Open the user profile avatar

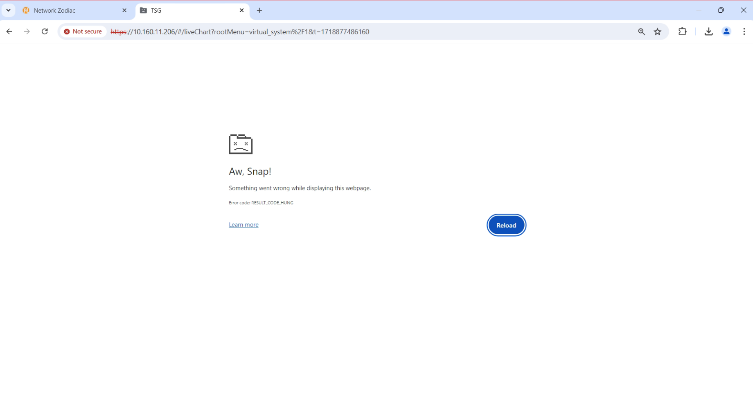click(726, 31)
